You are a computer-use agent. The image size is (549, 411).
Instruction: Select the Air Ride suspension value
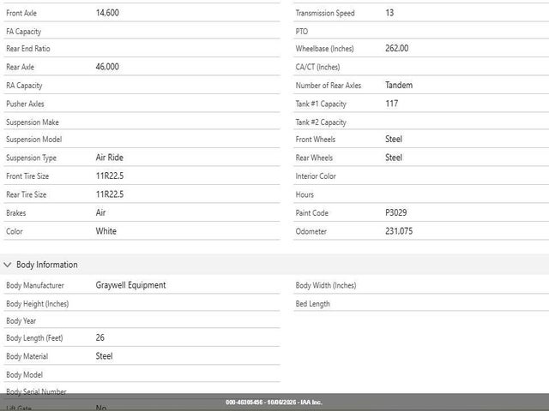coord(110,158)
